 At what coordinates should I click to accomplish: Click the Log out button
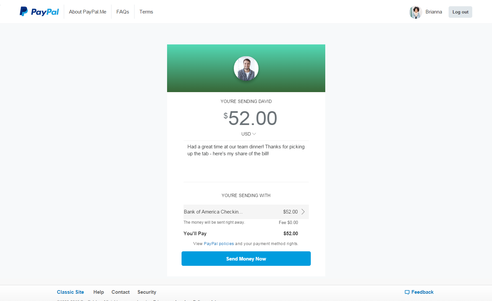(x=460, y=12)
